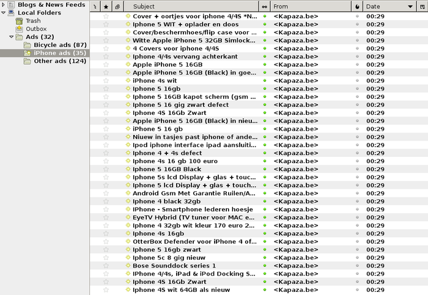
Task: Open the column picker icon at far right
Action: (x=422, y=7)
